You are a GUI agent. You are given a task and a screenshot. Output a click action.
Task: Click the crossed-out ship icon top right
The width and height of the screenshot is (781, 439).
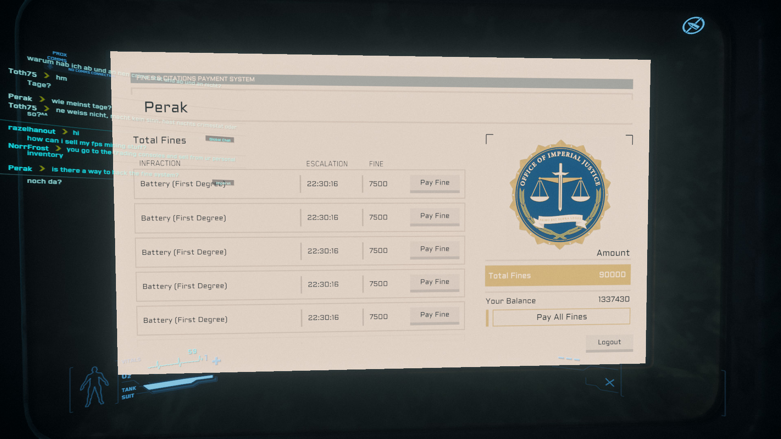click(x=693, y=25)
